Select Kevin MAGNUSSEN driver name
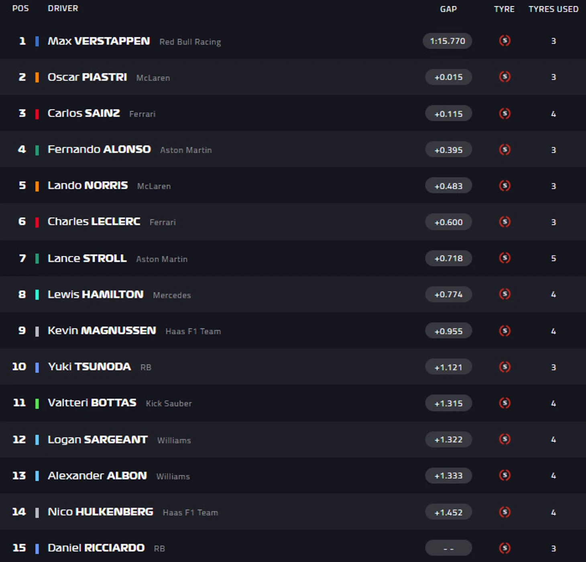 click(102, 331)
